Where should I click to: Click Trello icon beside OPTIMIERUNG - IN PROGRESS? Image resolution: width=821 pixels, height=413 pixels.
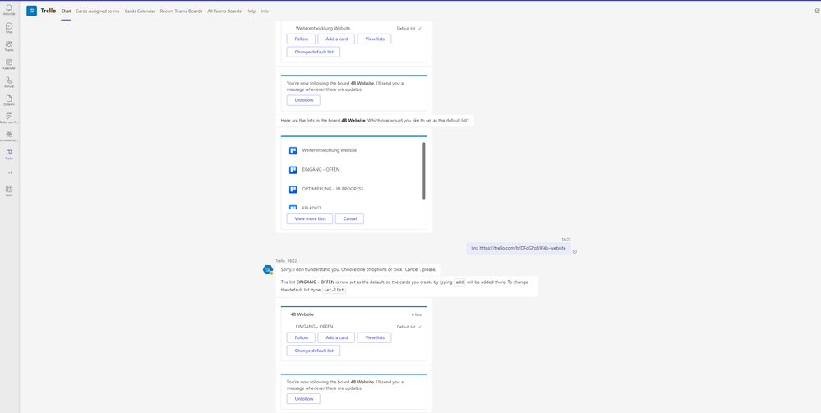pyautogui.click(x=293, y=189)
